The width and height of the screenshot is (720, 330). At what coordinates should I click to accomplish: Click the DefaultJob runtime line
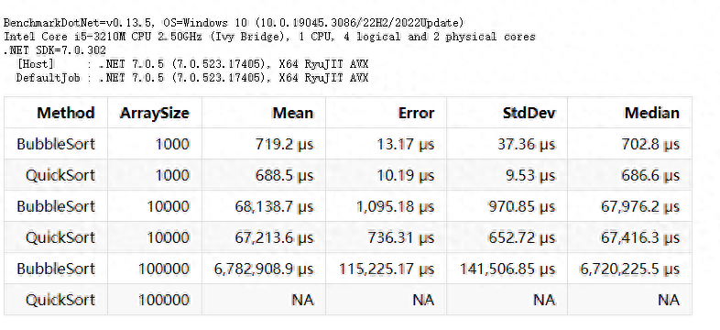192,78
